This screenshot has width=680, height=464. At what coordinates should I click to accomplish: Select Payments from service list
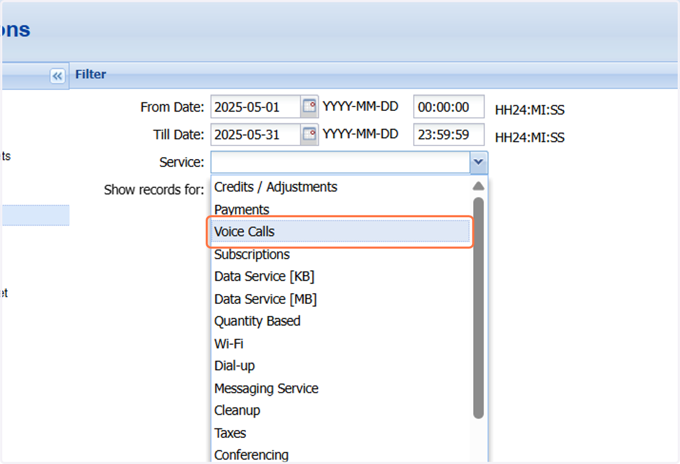[x=341, y=209]
